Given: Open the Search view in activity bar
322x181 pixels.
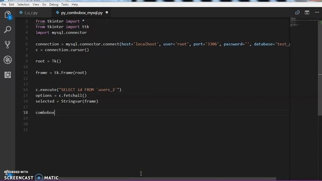Looking at the screenshot, I should tap(8, 30).
